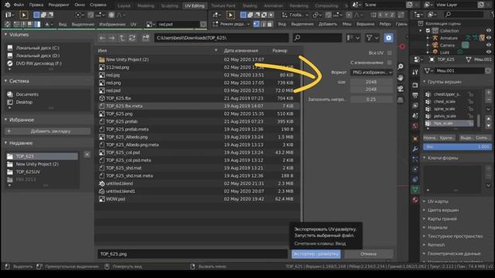
Task: Open the Правка menu
Action: click(36, 5)
